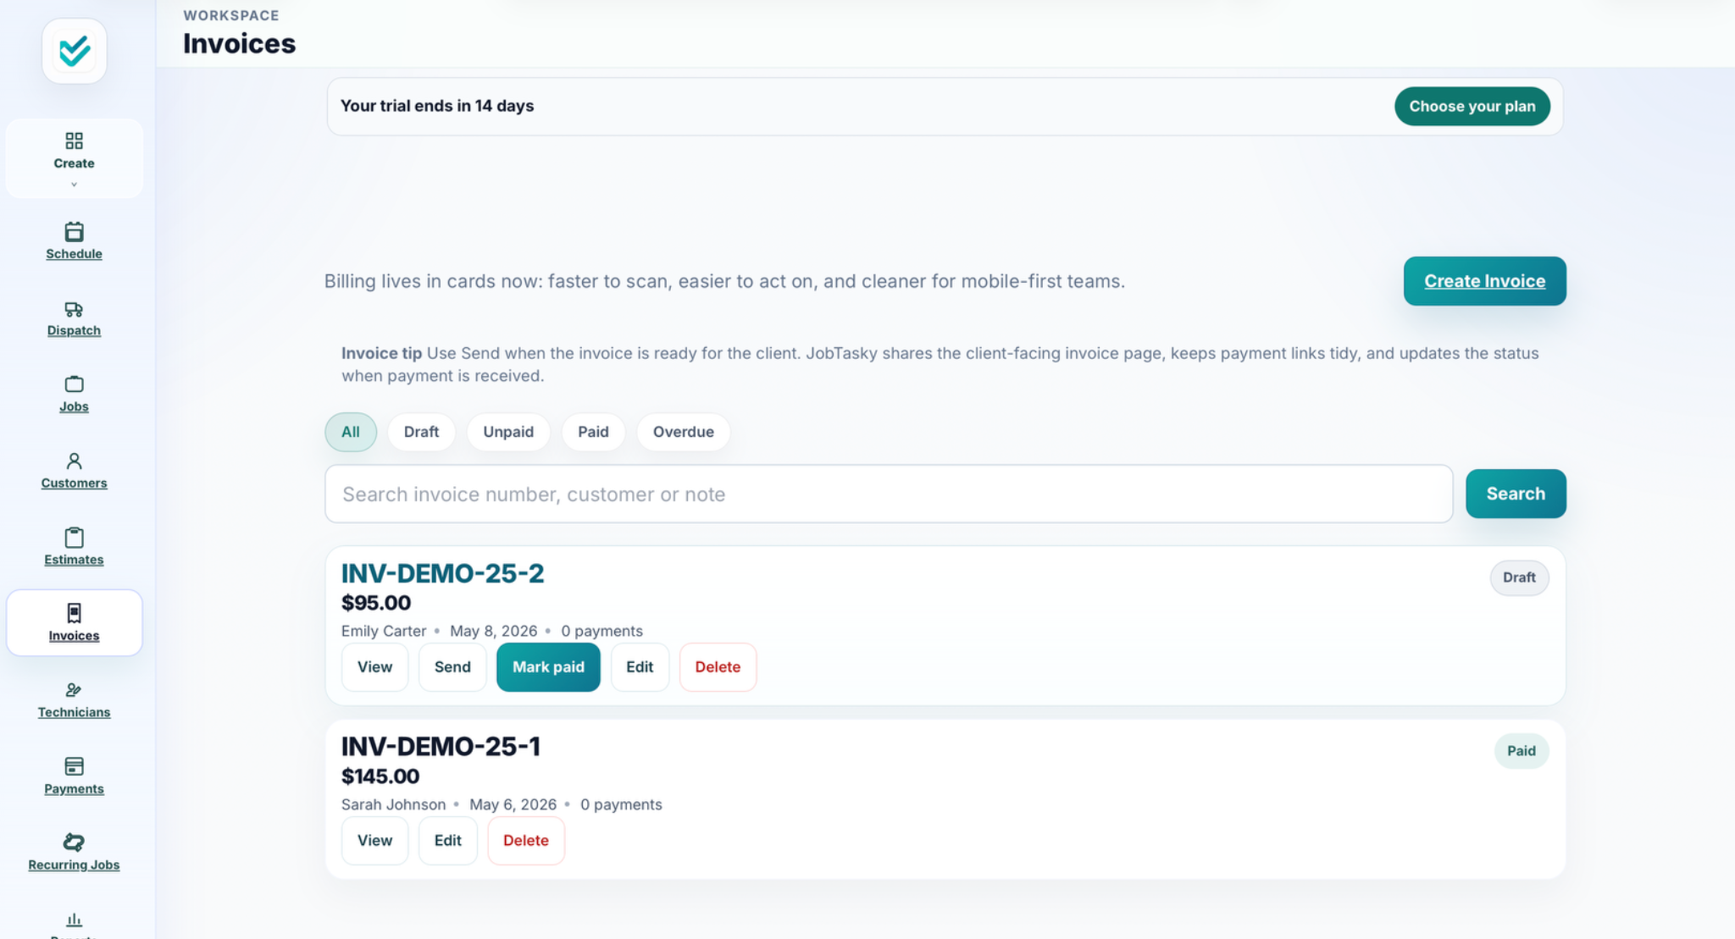
Task: Click the Search button
Action: click(1516, 494)
